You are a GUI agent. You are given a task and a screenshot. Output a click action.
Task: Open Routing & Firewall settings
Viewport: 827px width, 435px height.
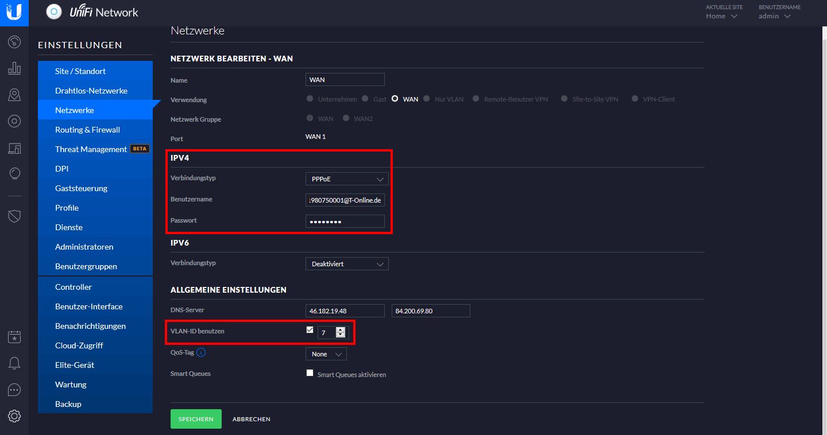(95, 130)
